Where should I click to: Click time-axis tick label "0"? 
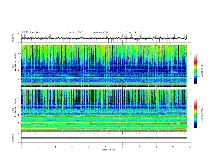click(21, 147)
